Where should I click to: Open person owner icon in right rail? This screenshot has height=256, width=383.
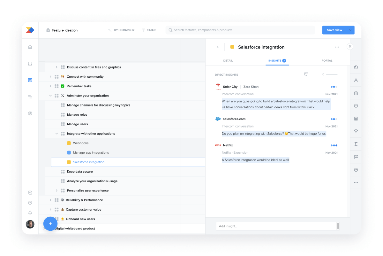pos(356,80)
